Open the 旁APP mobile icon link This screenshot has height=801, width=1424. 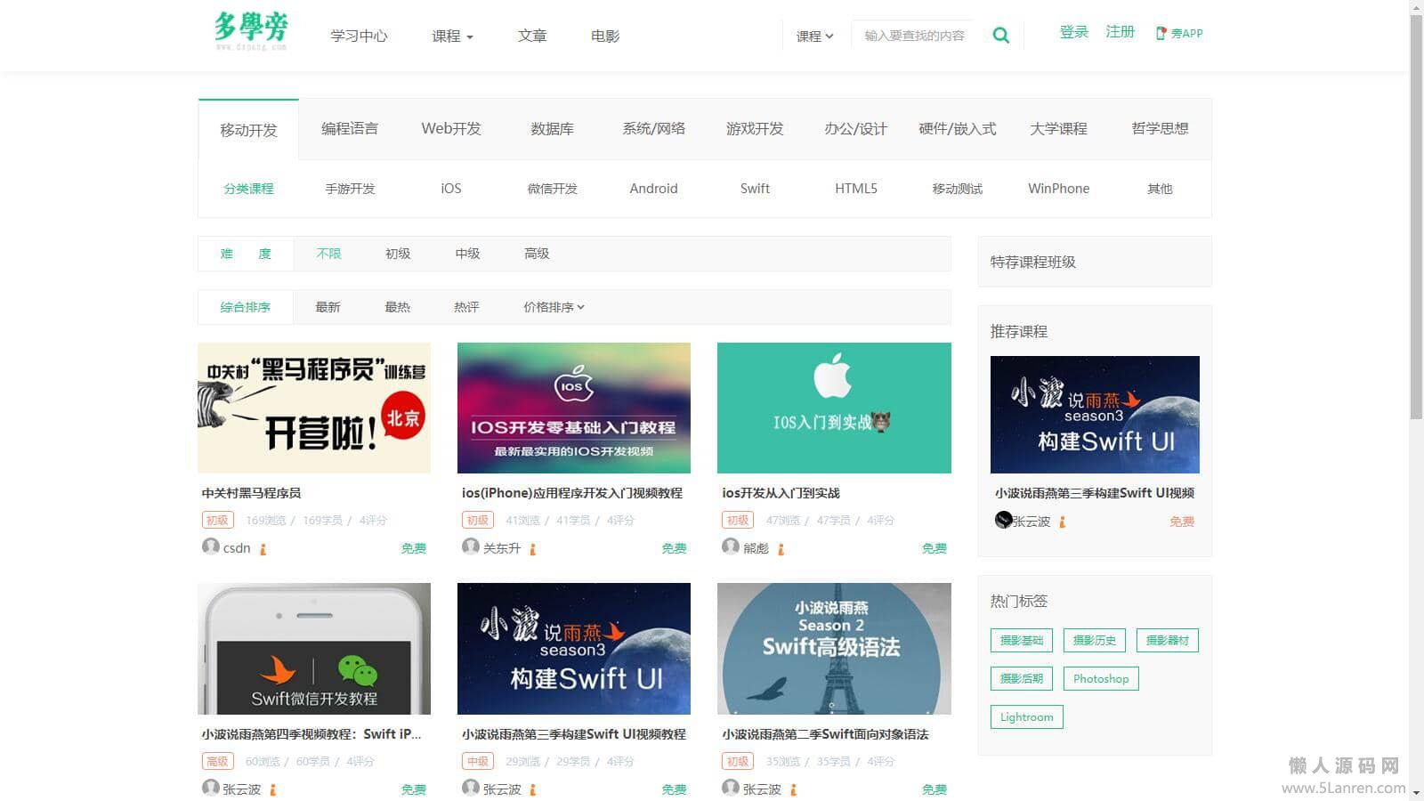(x=1179, y=33)
